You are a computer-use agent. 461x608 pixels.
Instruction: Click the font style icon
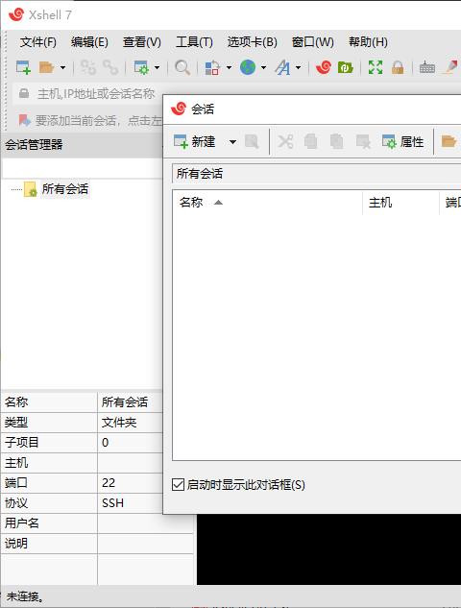(x=282, y=67)
